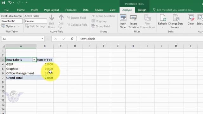Open the Undo history dropdown arrow
This screenshot has height=114, width=203.
click(x=13, y=3)
